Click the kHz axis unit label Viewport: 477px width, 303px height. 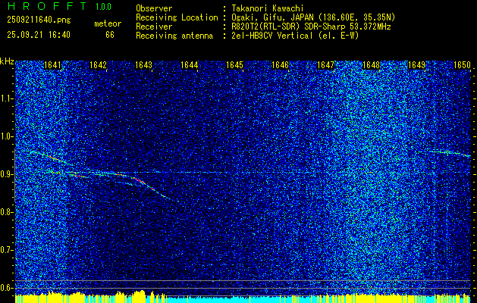click(7, 61)
